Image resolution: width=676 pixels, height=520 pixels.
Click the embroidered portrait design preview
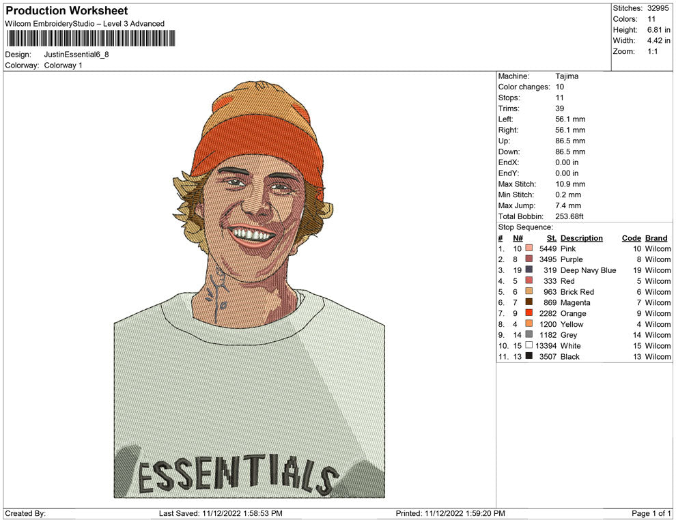[249, 289]
